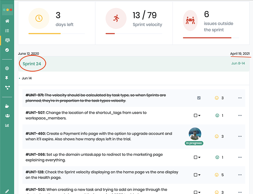Open the completed checkmark icon in sidebar

click(x=7, y=50)
